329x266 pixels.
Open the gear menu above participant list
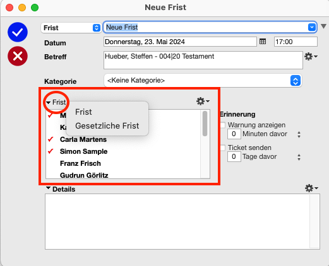[203, 101]
